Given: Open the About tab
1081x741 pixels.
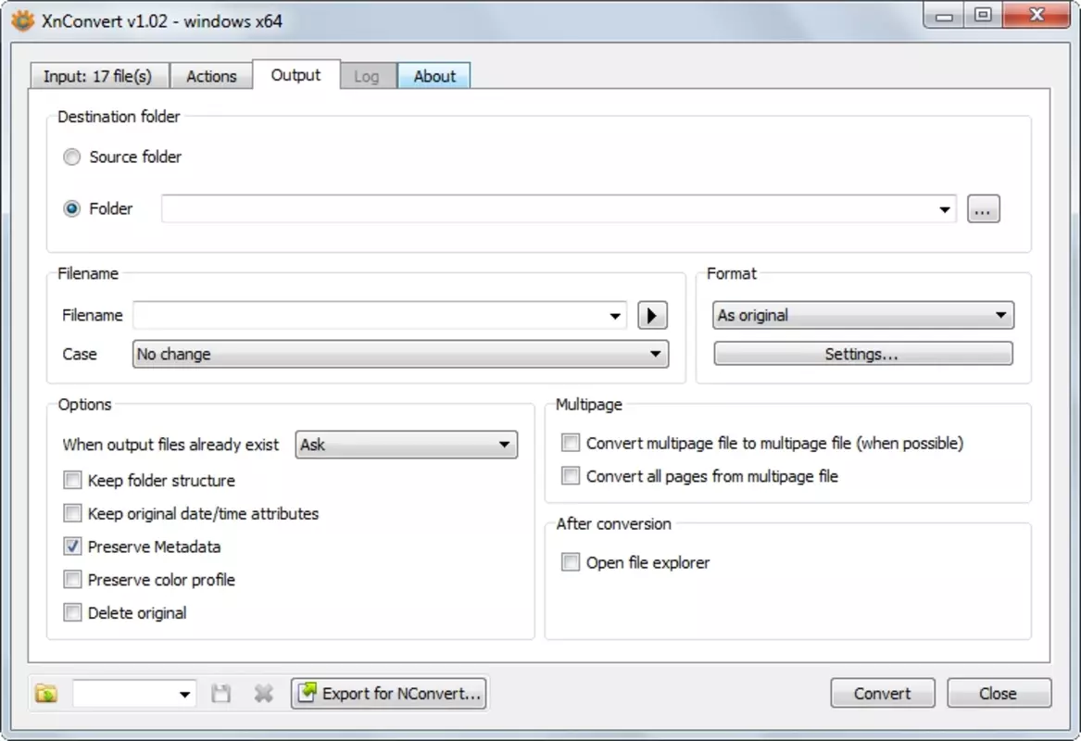Looking at the screenshot, I should (434, 76).
